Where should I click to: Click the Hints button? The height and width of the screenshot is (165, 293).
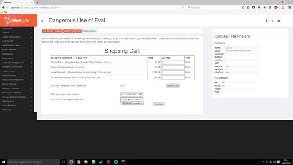79,31
